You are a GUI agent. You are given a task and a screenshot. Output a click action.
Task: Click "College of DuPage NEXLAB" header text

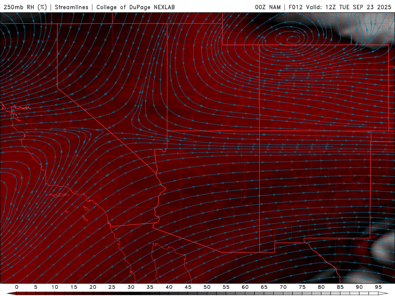point(135,7)
